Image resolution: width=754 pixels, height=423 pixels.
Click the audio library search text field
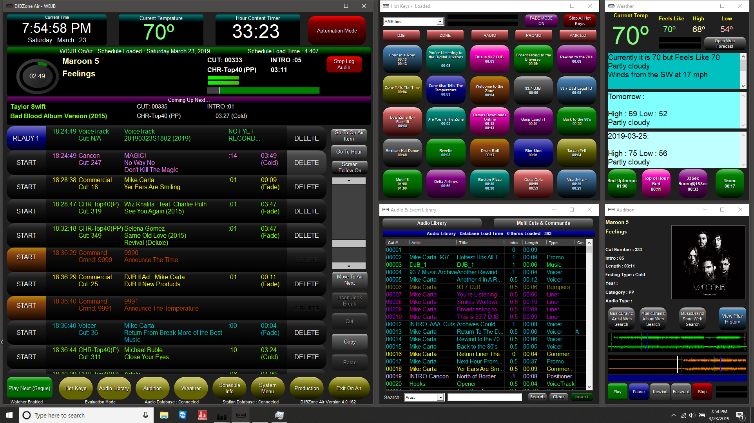(485, 397)
